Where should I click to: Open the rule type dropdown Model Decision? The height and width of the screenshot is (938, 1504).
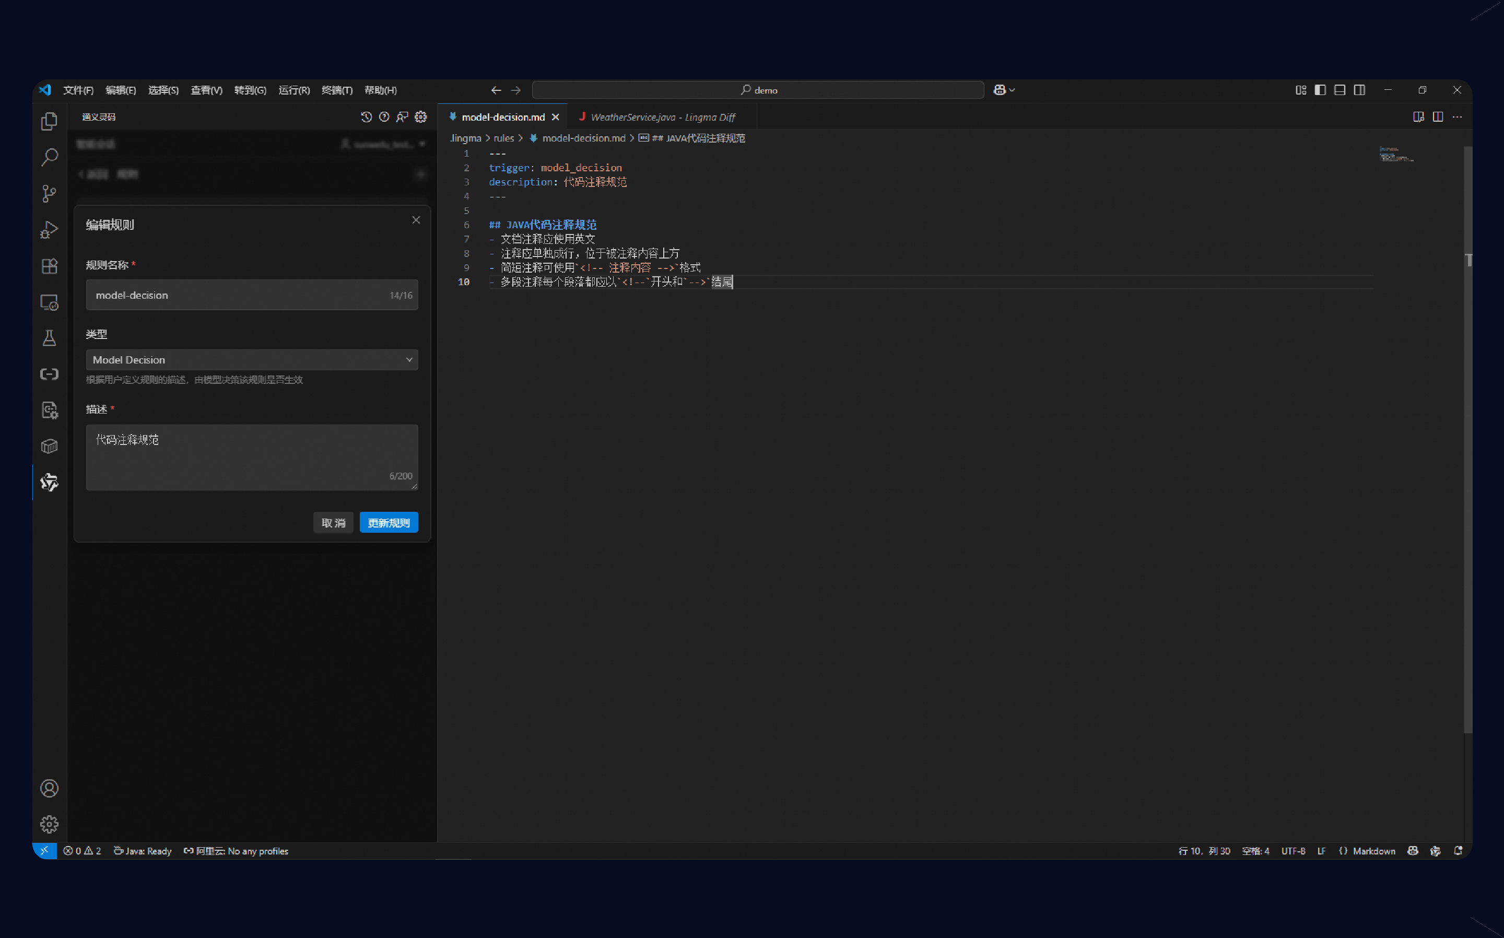click(252, 360)
